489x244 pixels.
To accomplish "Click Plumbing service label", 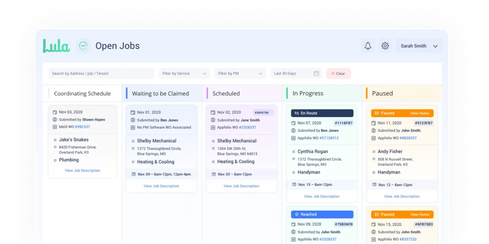I will [69, 160].
